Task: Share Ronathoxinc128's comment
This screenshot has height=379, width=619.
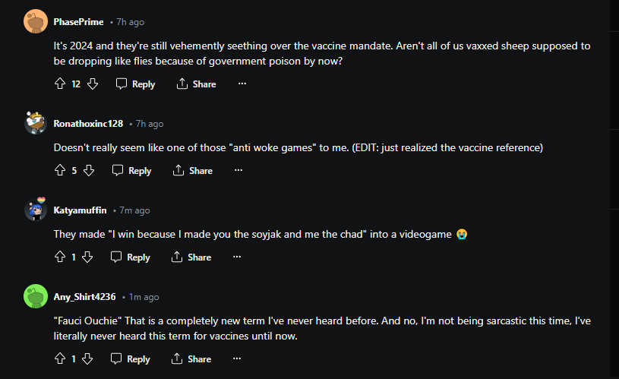Action: click(193, 171)
